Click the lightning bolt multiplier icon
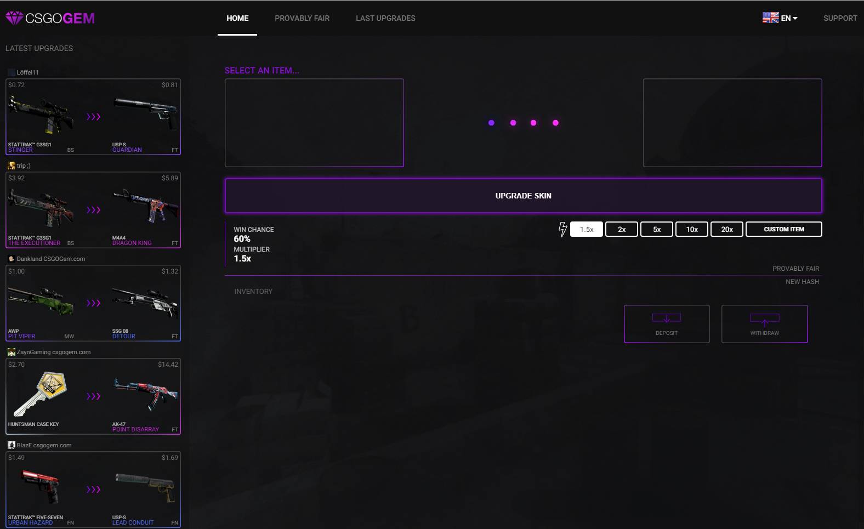864x529 pixels. pos(562,229)
